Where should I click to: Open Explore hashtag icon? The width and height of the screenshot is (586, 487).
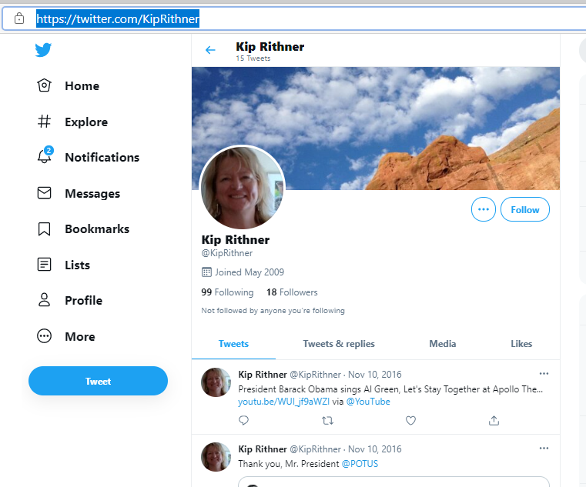(44, 122)
